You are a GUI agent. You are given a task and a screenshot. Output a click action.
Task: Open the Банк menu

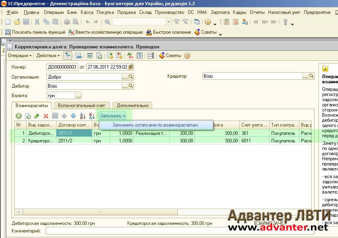(x=72, y=12)
